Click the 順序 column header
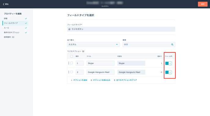The width and height of the screenshot is (210, 116). [77, 56]
